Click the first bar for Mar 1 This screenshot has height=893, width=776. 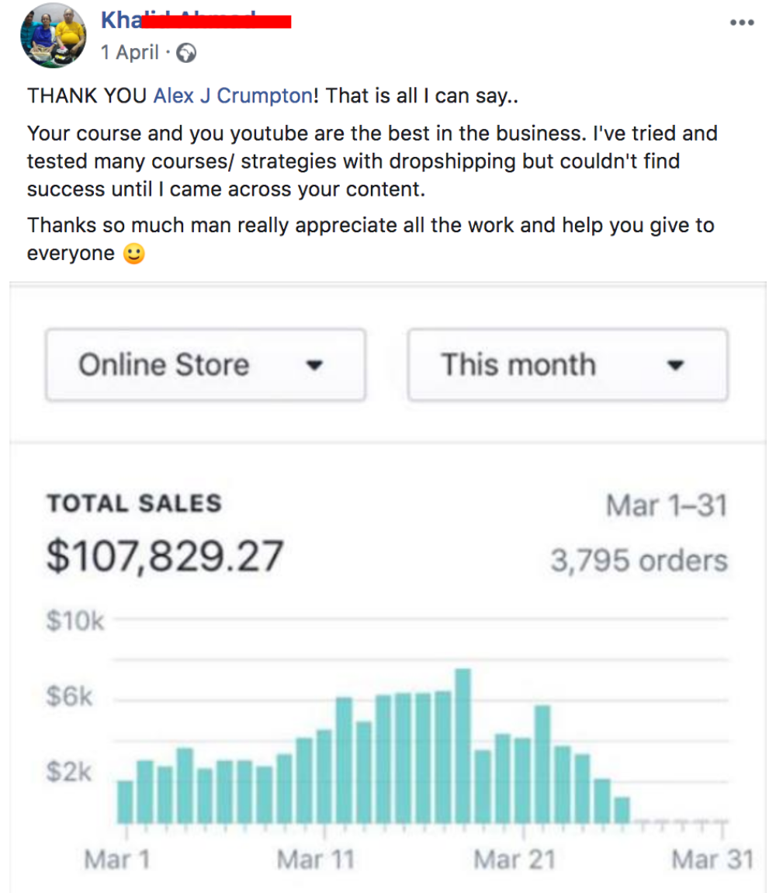click(125, 802)
